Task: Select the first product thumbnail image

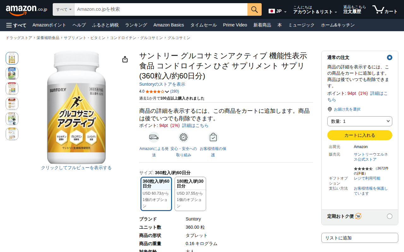Action: [12, 58]
